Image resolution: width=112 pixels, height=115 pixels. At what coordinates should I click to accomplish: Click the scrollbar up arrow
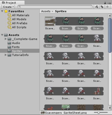click(x=110, y=16)
